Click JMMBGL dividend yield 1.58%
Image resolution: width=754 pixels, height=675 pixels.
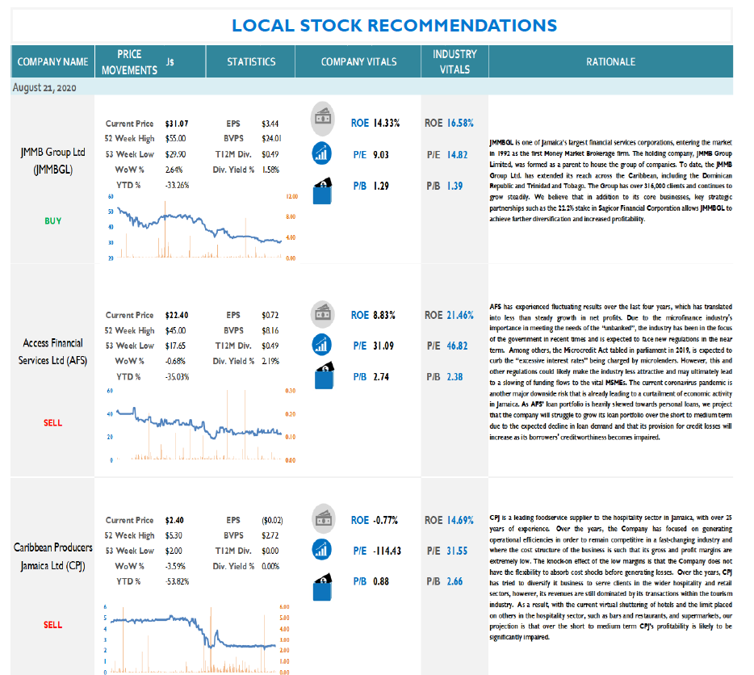coord(270,170)
